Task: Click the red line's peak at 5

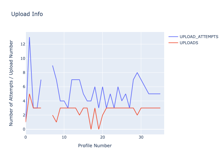Action: click(x=29, y=94)
